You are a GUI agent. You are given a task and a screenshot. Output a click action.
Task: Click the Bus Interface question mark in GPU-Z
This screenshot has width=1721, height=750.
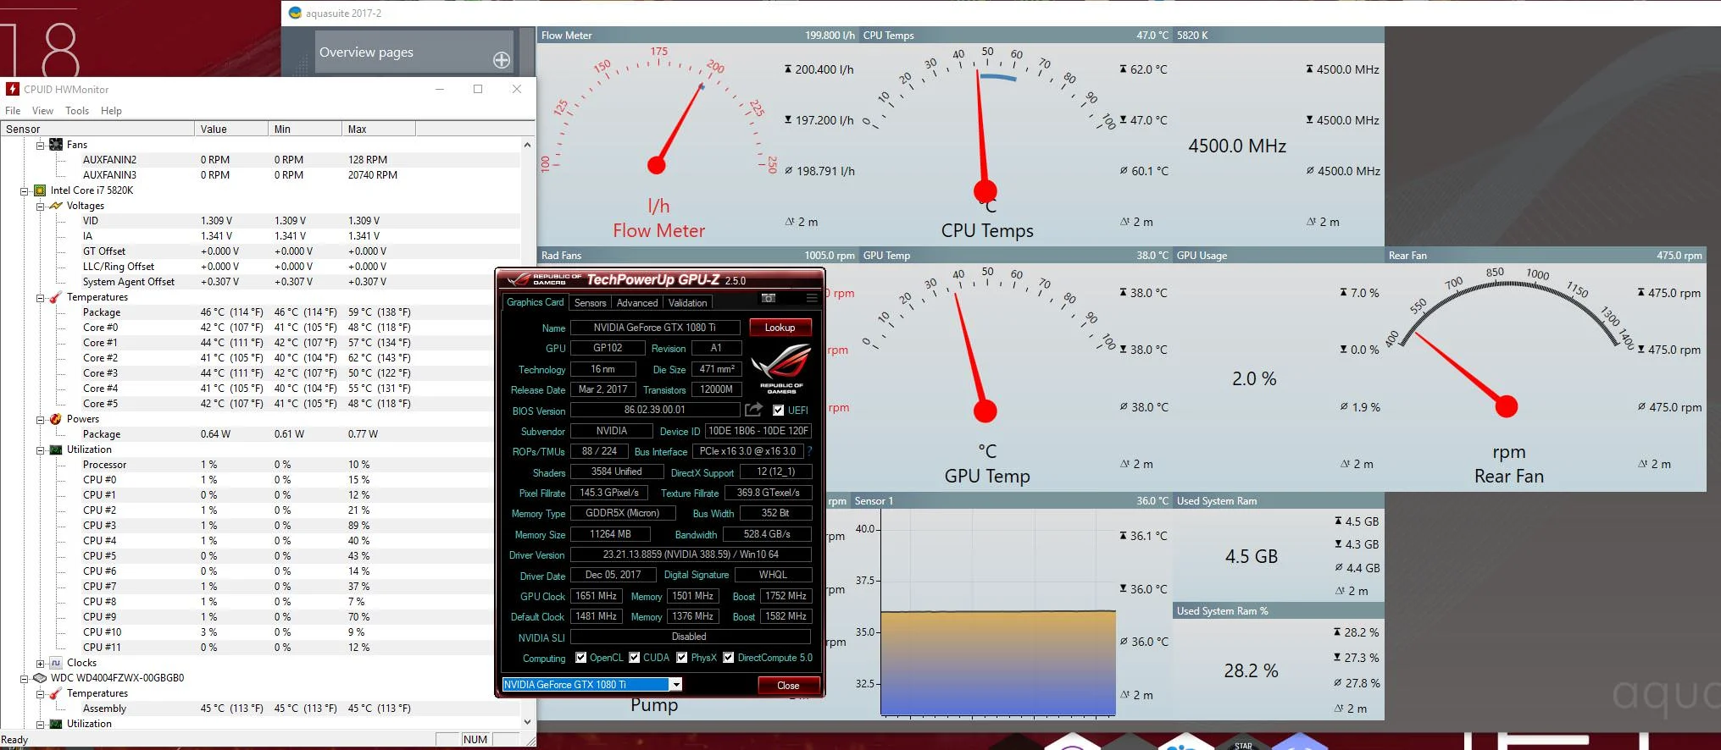pos(809,451)
